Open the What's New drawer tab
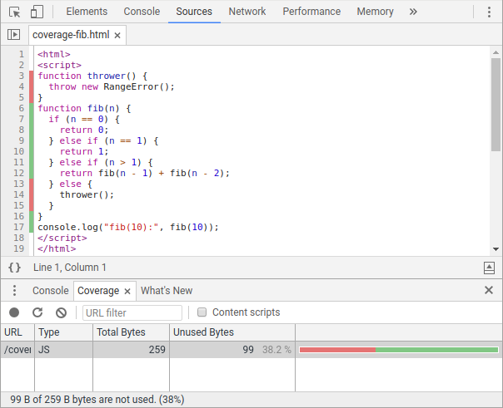The image size is (503, 408). pyautogui.click(x=167, y=291)
